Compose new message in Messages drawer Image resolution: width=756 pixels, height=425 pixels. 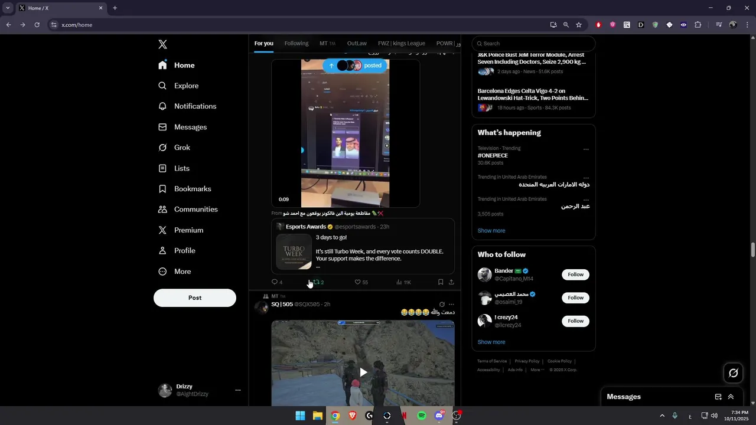718,397
